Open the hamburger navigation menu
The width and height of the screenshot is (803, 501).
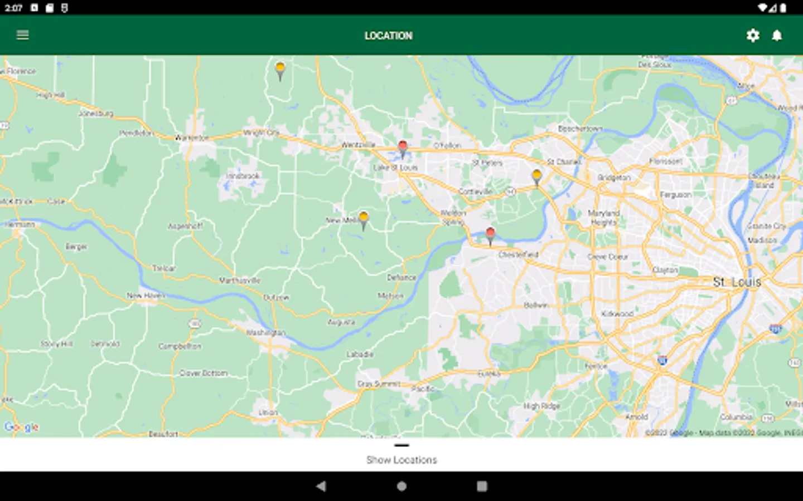(x=23, y=35)
